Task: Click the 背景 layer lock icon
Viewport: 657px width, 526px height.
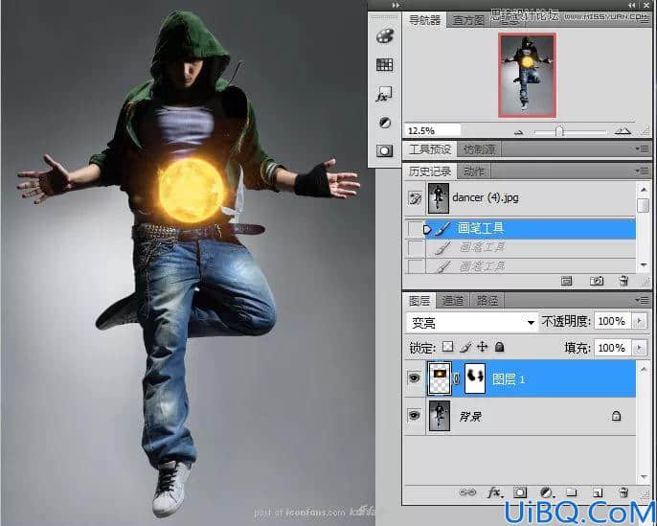Action: [616, 416]
